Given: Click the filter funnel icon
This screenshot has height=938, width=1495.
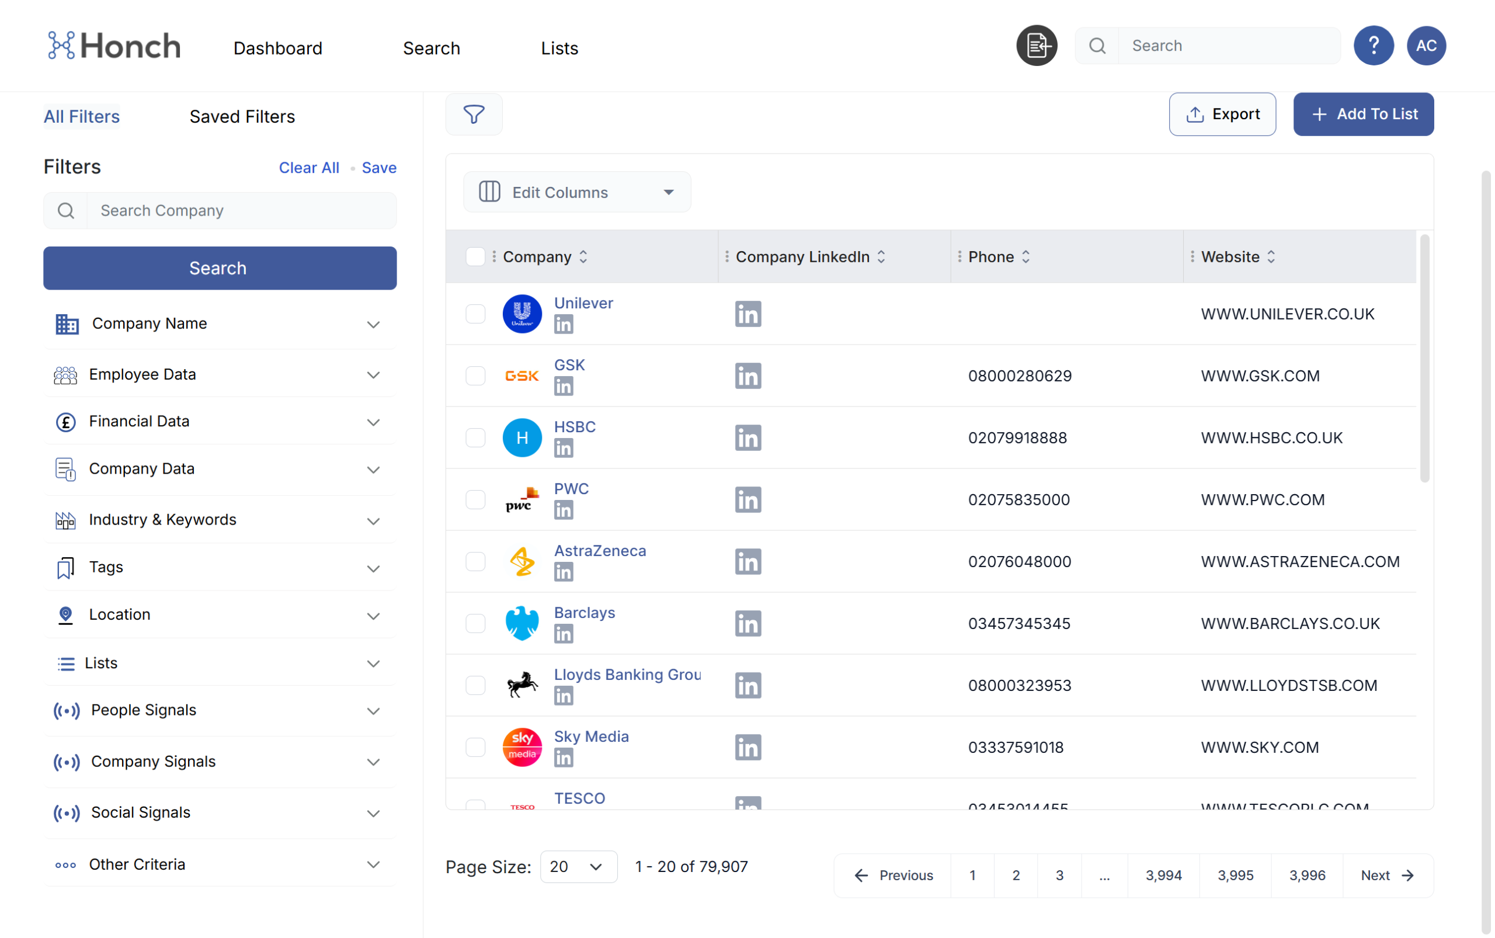Looking at the screenshot, I should (x=473, y=114).
